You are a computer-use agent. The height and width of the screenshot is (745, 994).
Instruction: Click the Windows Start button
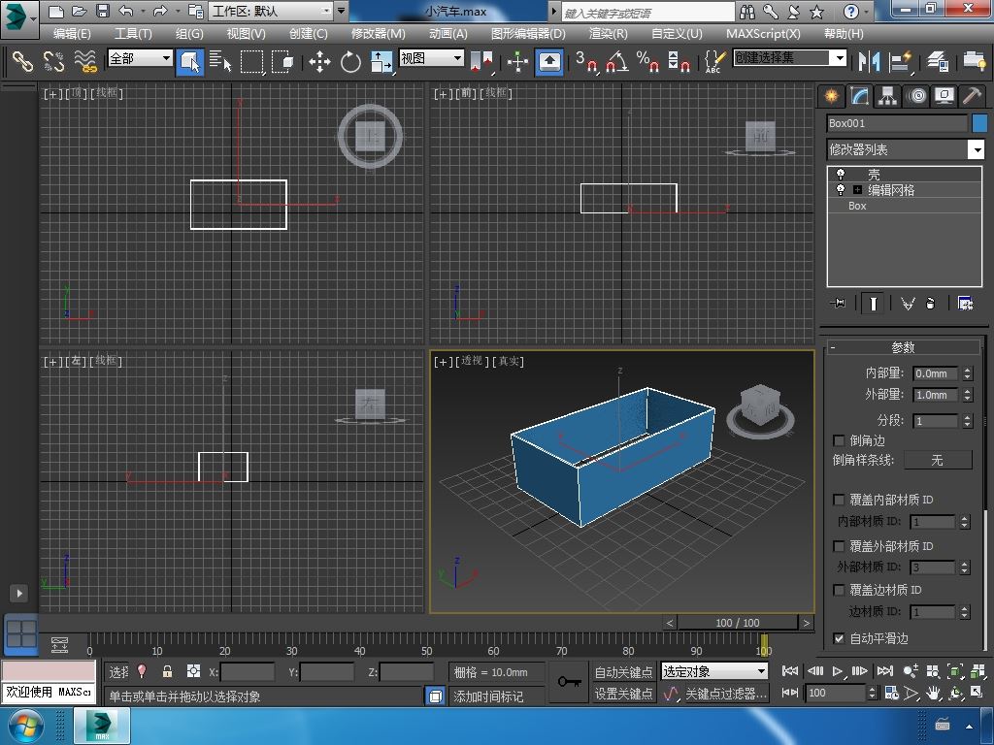[24, 726]
